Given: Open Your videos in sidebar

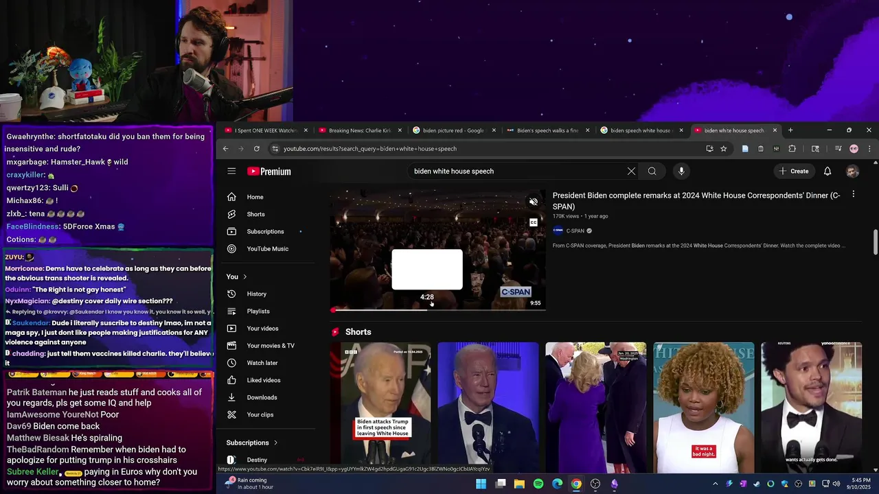Looking at the screenshot, I should pyautogui.click(x=268, y=328).
